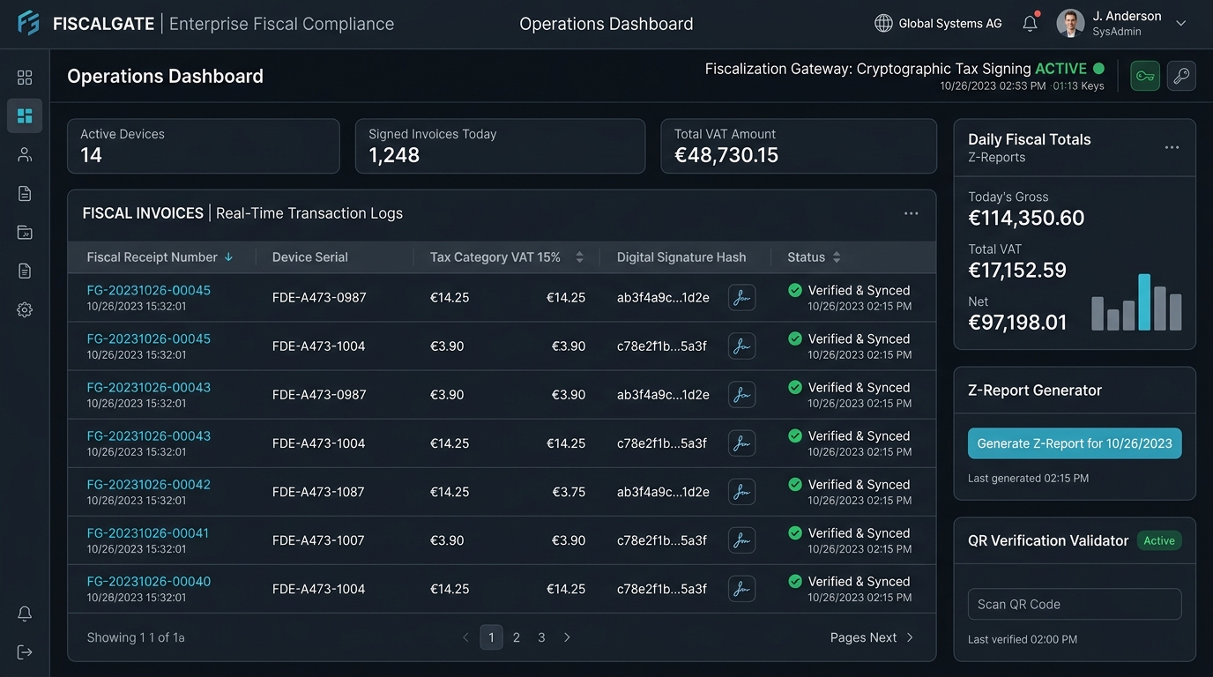
Task: Expand the user menu chevron beside J. Anderson
Action: (x=1181, y=24)
